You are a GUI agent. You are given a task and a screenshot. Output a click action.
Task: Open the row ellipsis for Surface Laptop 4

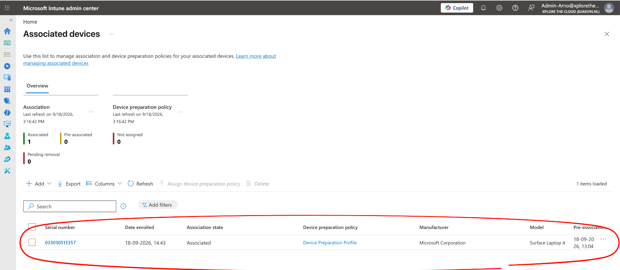(603, 239)
